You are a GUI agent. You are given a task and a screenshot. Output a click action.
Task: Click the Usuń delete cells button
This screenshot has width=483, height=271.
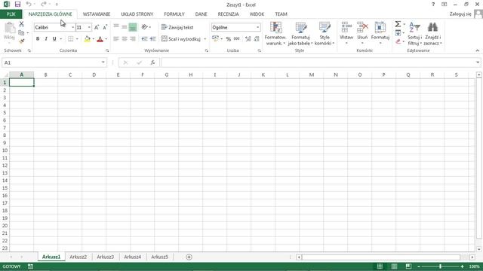point(362,33)
